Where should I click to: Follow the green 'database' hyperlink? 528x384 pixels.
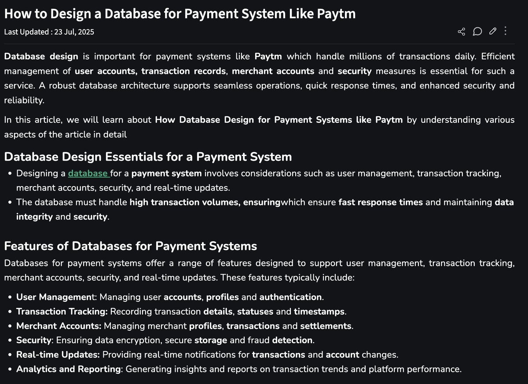coord(89,173)
